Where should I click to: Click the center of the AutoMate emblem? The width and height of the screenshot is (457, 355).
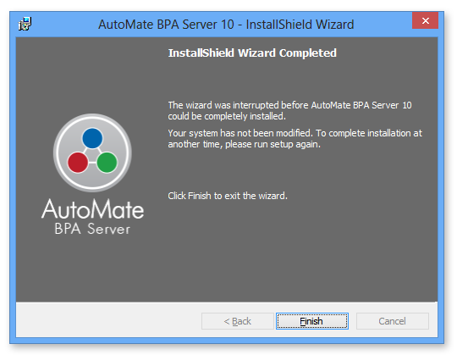pos(92,153)
